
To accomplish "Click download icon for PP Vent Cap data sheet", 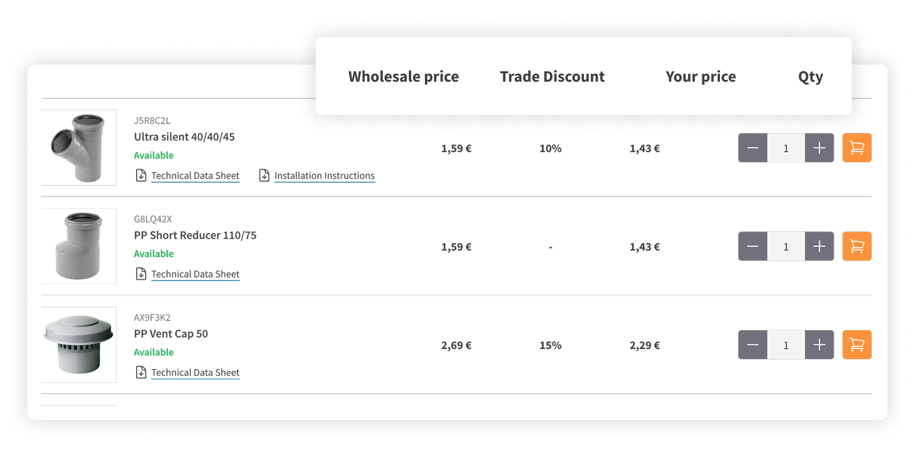I will pos(141,372).
